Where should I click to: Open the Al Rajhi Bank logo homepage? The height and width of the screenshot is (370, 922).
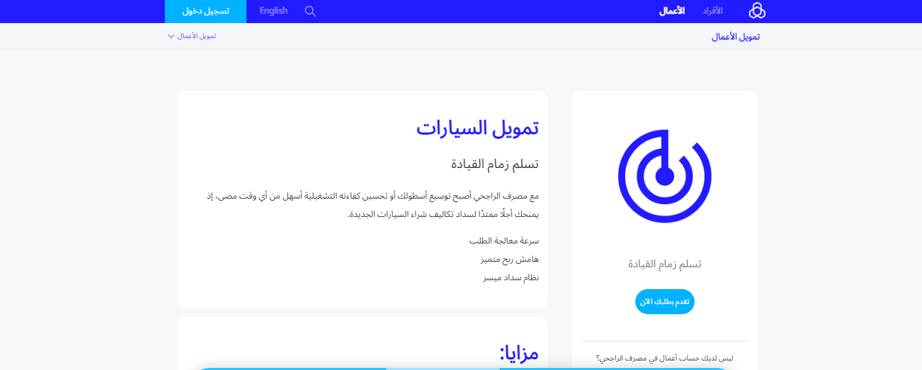tap(757, 11)
